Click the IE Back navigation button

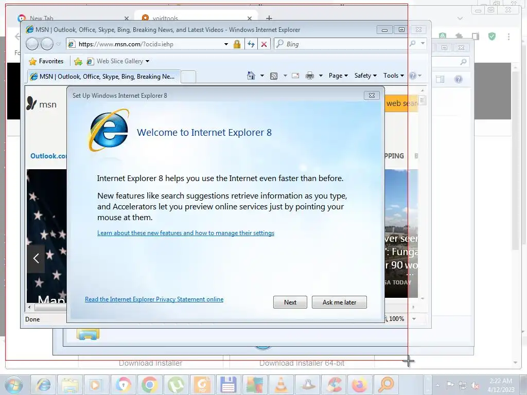[32, 44]
